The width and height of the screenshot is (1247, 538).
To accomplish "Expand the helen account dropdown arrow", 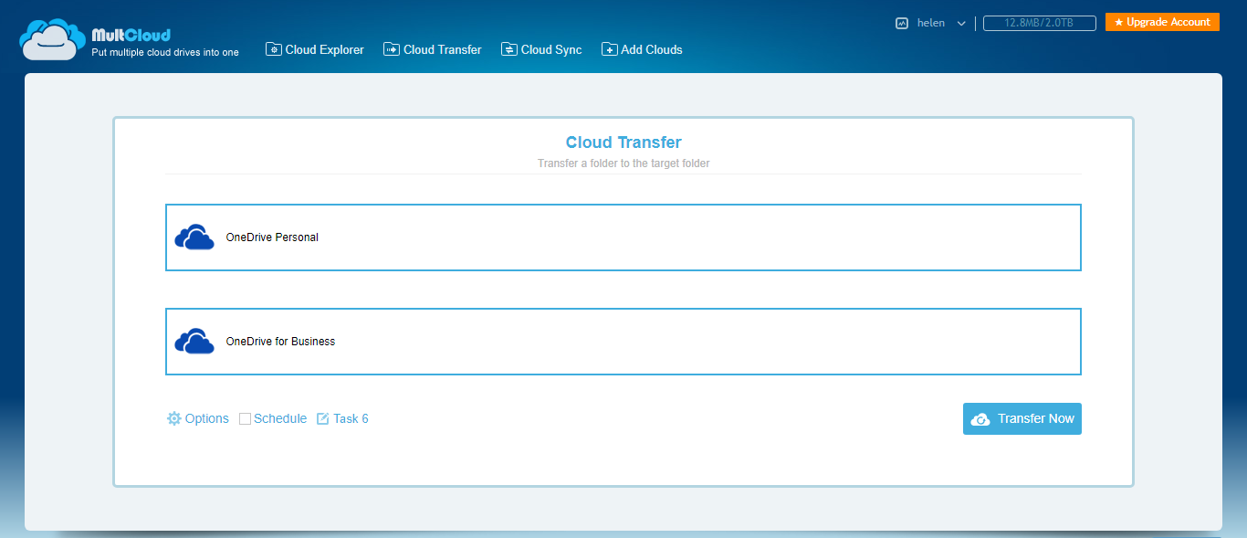I will 961,24.
